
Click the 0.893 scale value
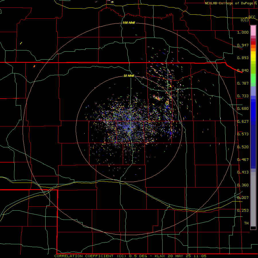coord(243,58)
